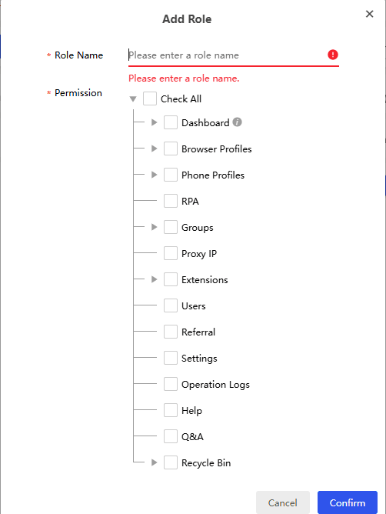Select the Users permission checkbox
The image size is (386, 514).
click(x=171, y=305)
